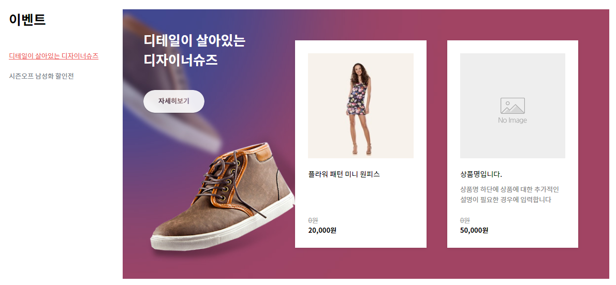Click struck-through 0원 above the 50,000원 price

coord(465,221)
